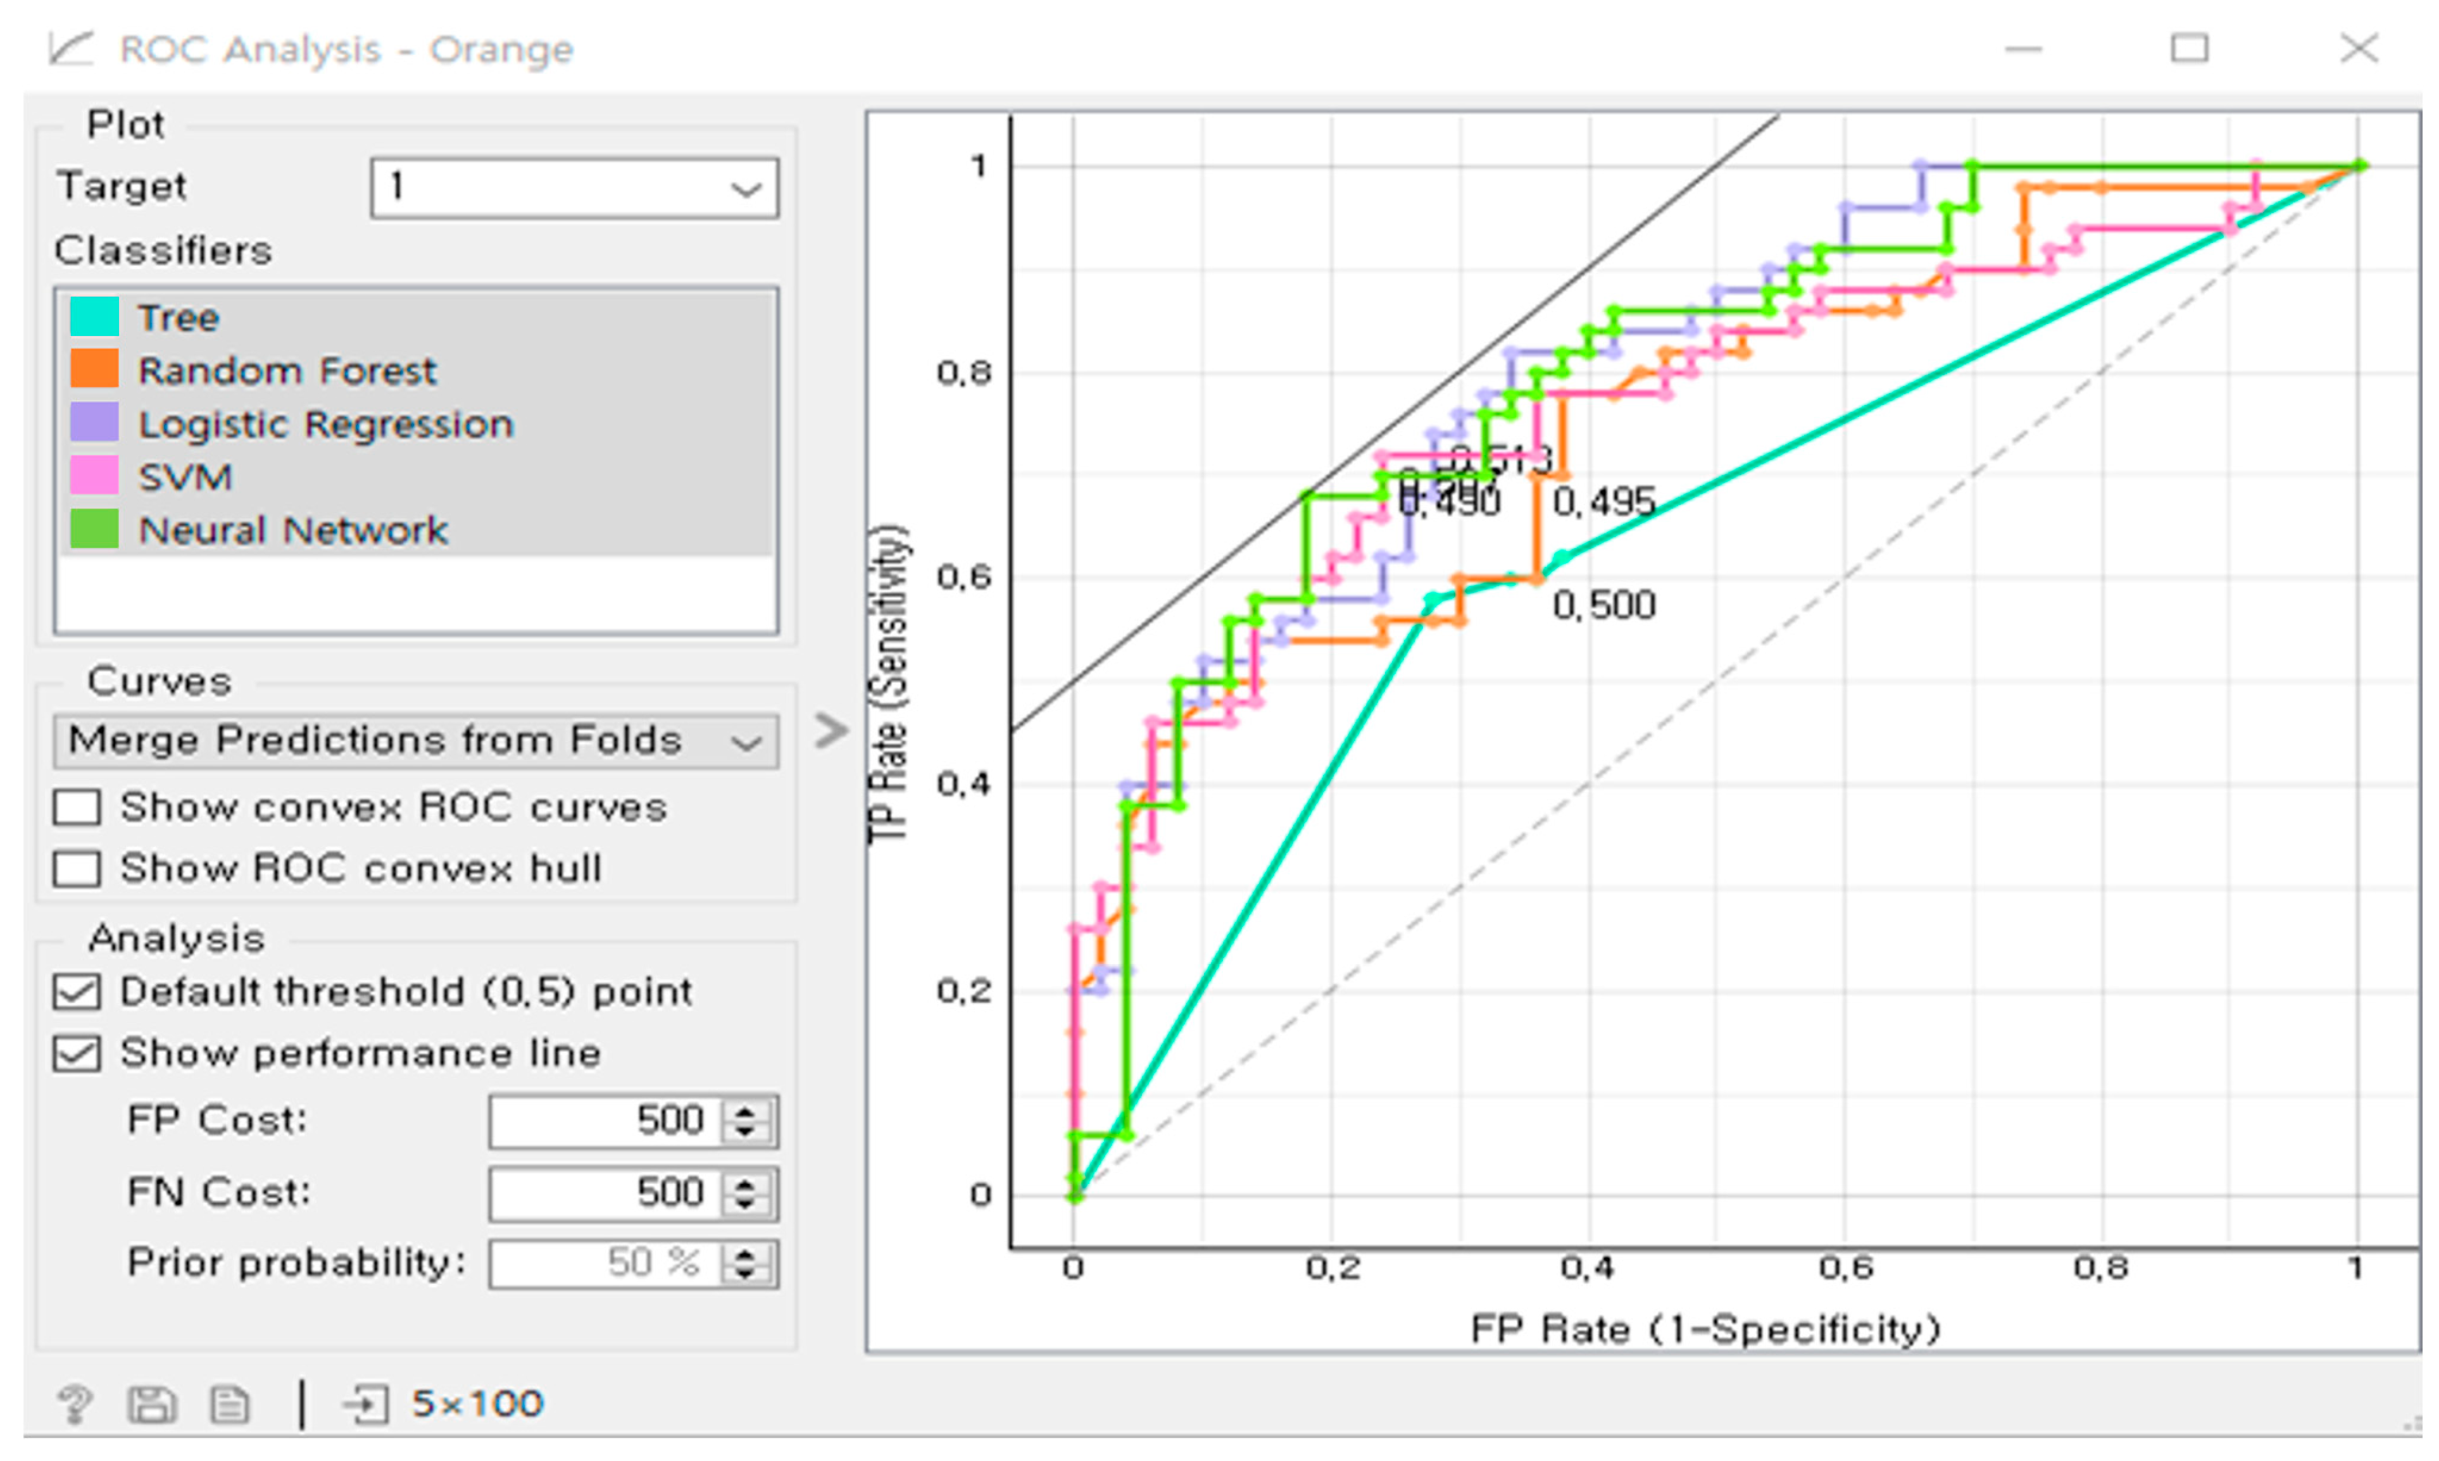This screenshot has height=1461, width=2439.
Task: Expand Merge Predictions from Folds dropdown
Action: pos(415,740)
